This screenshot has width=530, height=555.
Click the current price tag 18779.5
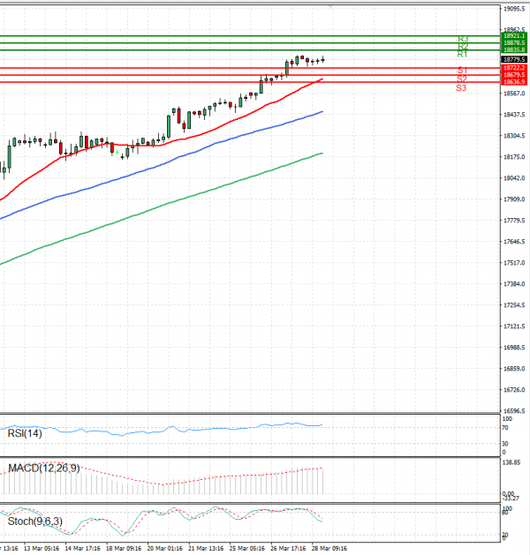[514, 59]
